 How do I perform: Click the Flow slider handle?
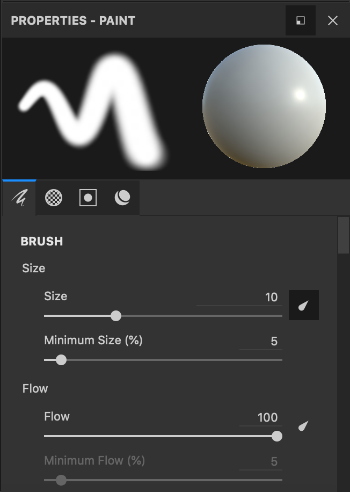[x=277, y=436]
